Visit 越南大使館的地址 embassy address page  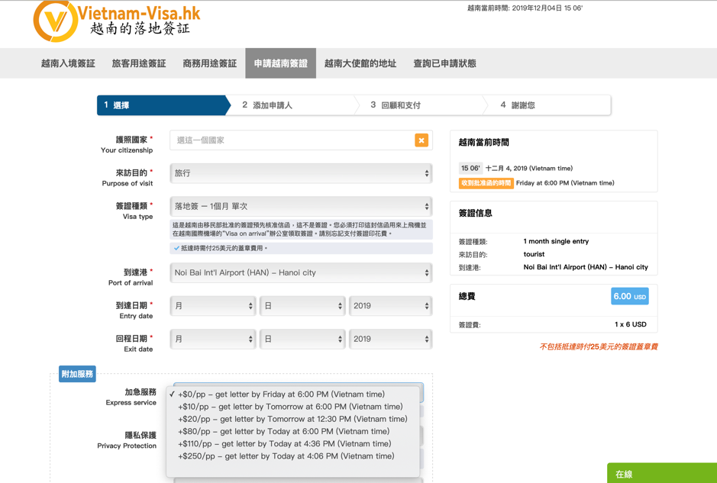(x=360, y=64)
